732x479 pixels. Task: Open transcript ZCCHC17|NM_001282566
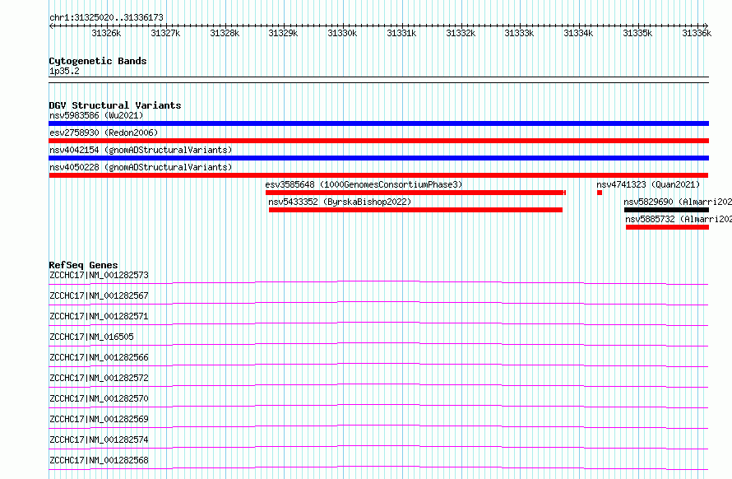pos(99,357)
